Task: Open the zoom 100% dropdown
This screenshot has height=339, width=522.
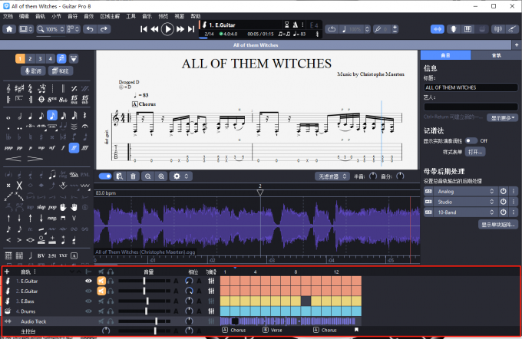Action: 51,29
